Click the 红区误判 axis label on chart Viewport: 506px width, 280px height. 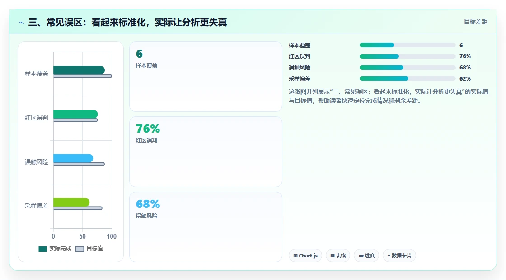pos(37,118)
